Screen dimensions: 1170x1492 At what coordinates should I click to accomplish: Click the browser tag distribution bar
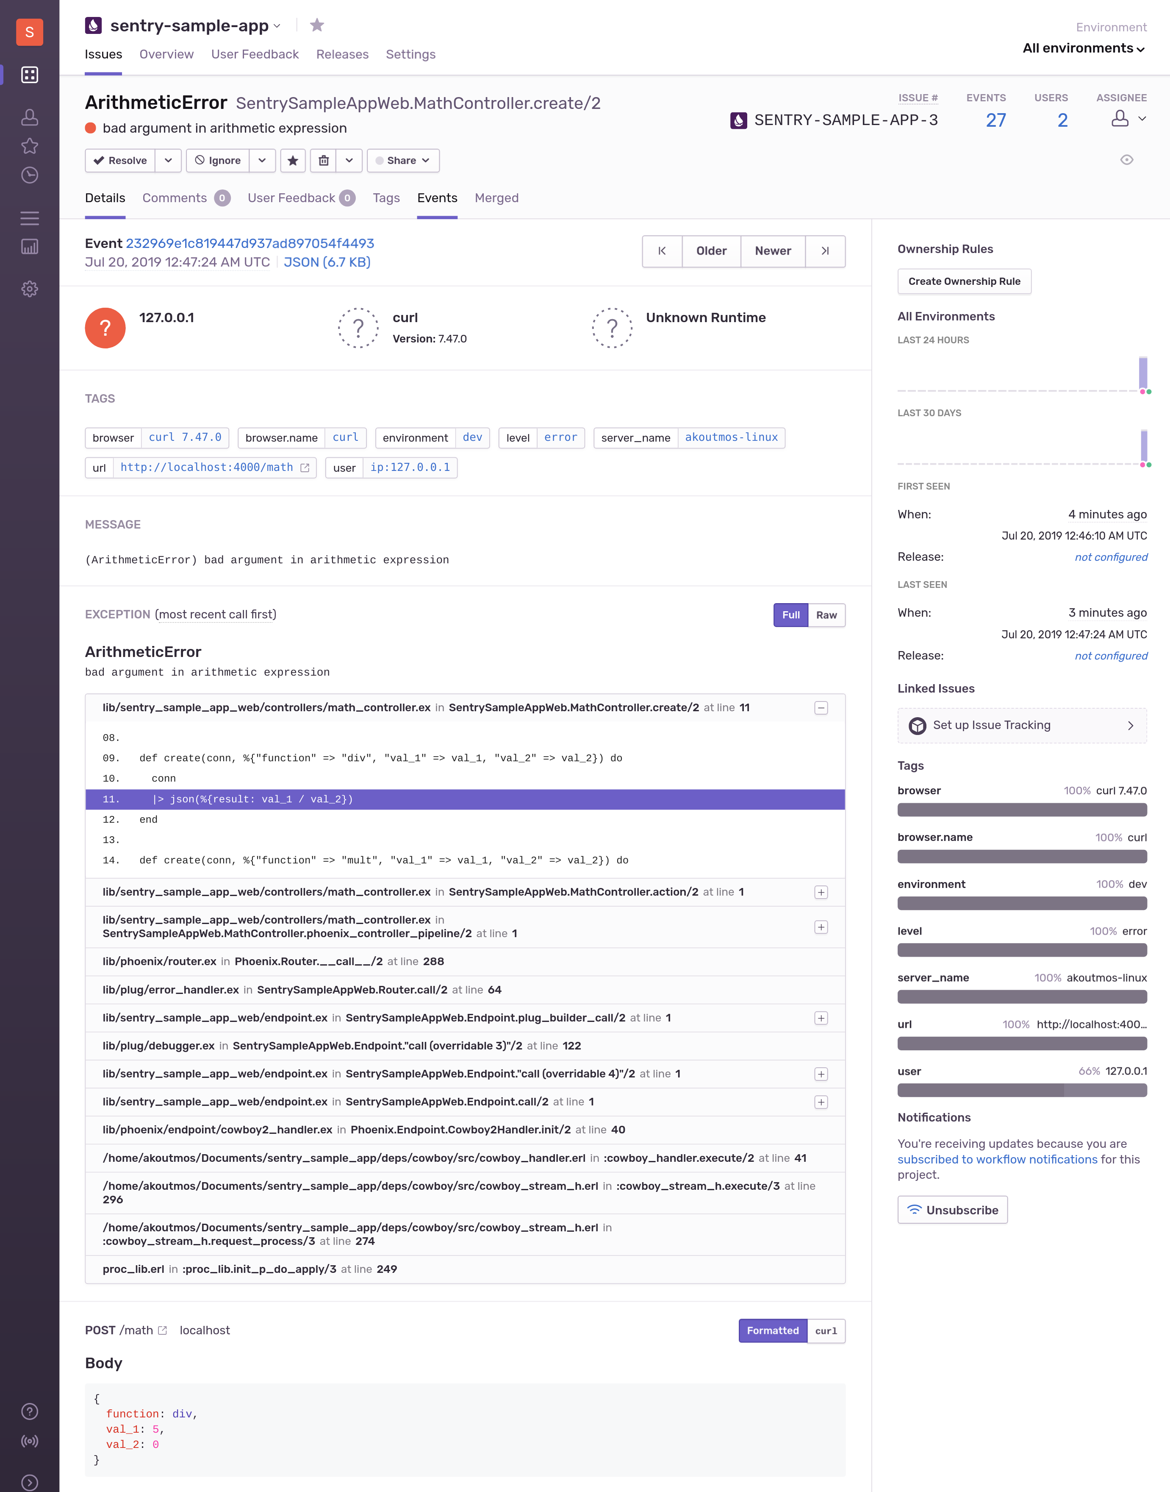pos(1022,810)
